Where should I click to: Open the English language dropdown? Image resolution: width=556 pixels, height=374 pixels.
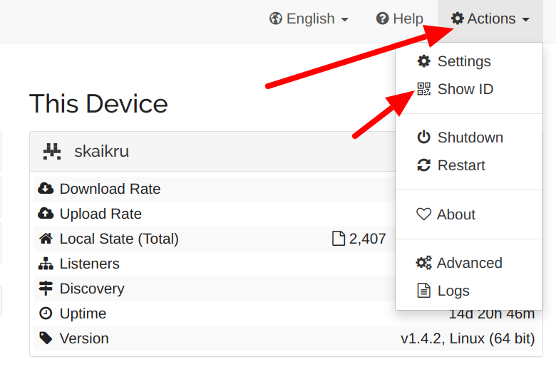point(309,19)
